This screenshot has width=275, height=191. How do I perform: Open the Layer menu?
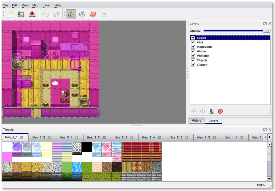[47, 5]
